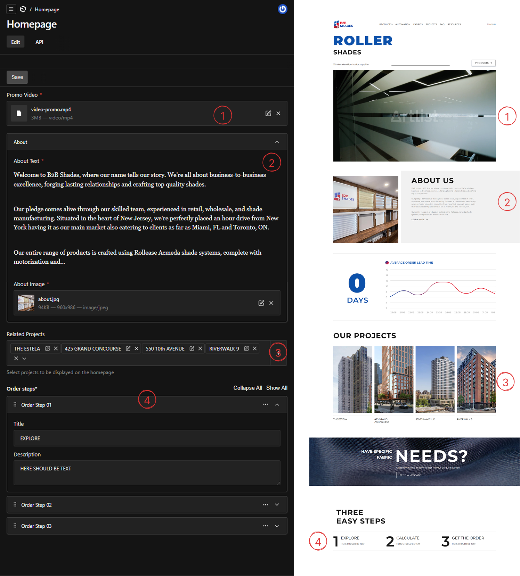
Task: Click the Payload logo in the breadcrumb
Action: [x=23, y=9]
